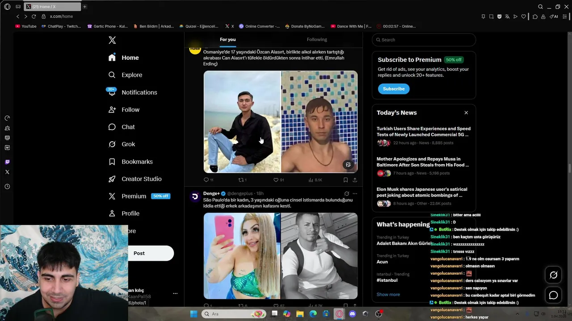Click the heart bookmark icon in the address bar

pos(523,16)
